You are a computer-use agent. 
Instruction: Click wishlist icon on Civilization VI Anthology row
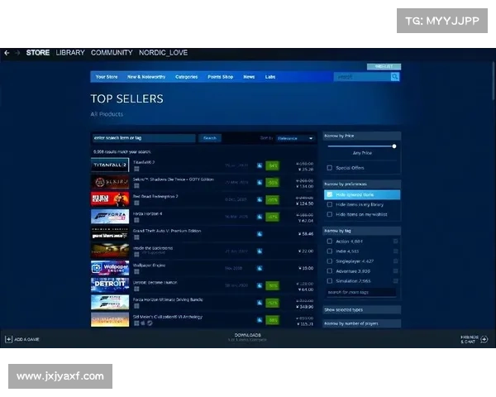260,320
